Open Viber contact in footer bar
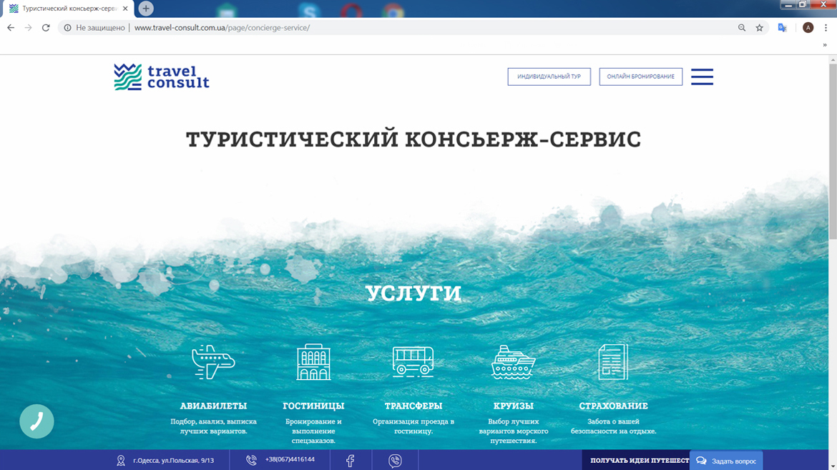Screen dimensions: 837x470 395,461
